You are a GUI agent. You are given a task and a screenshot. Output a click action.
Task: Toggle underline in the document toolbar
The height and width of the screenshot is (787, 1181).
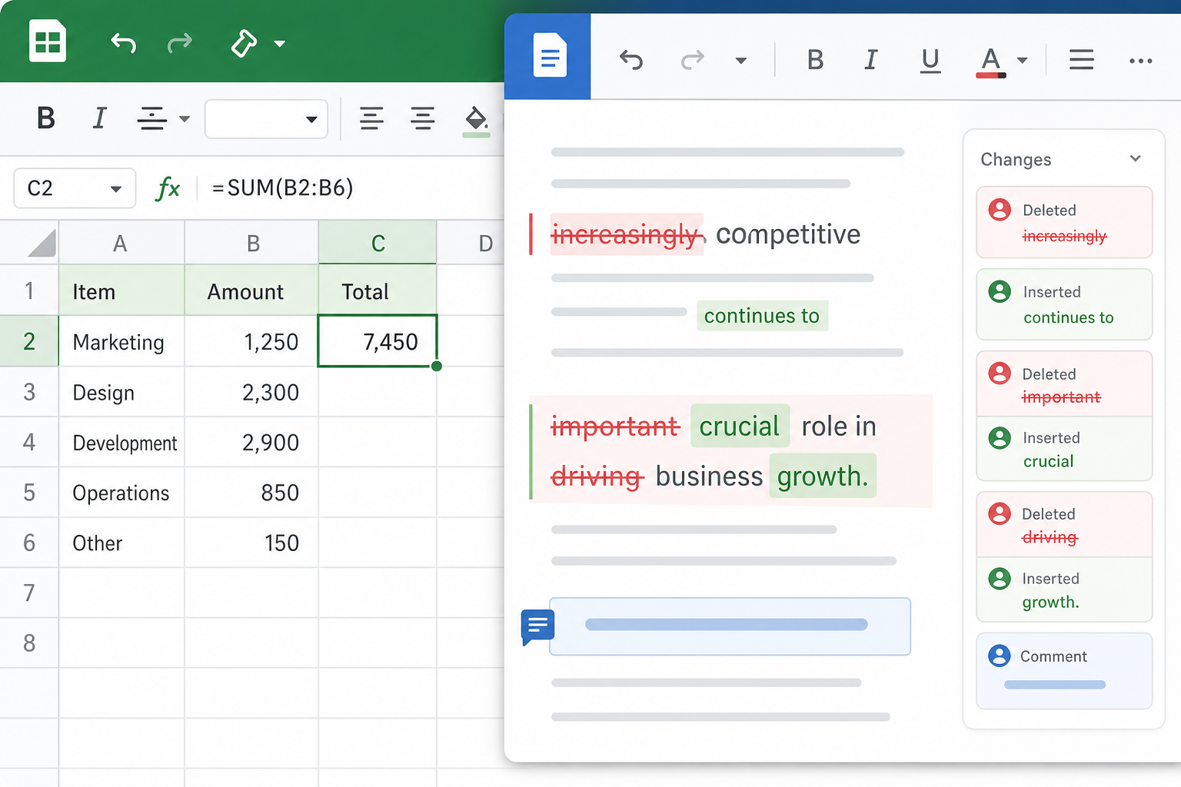pyautogui.click(x=930, y=60)
